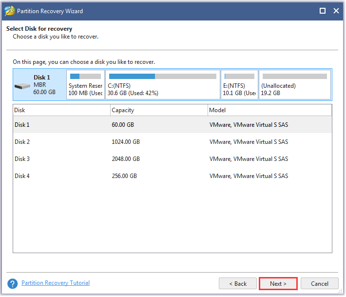The width and height of the screenshot is (346, 297).
Task: Select the Disk 4 row in the list
Action: 173,176
